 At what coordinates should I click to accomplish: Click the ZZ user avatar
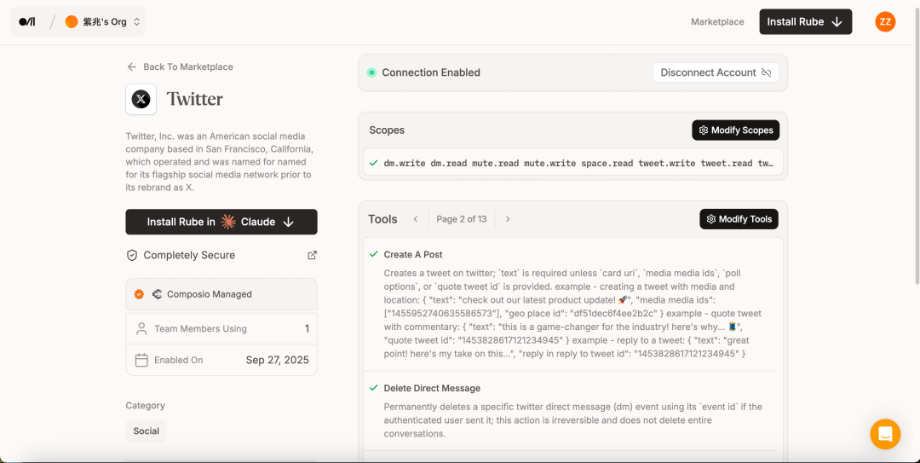click(x=885, y=22)
